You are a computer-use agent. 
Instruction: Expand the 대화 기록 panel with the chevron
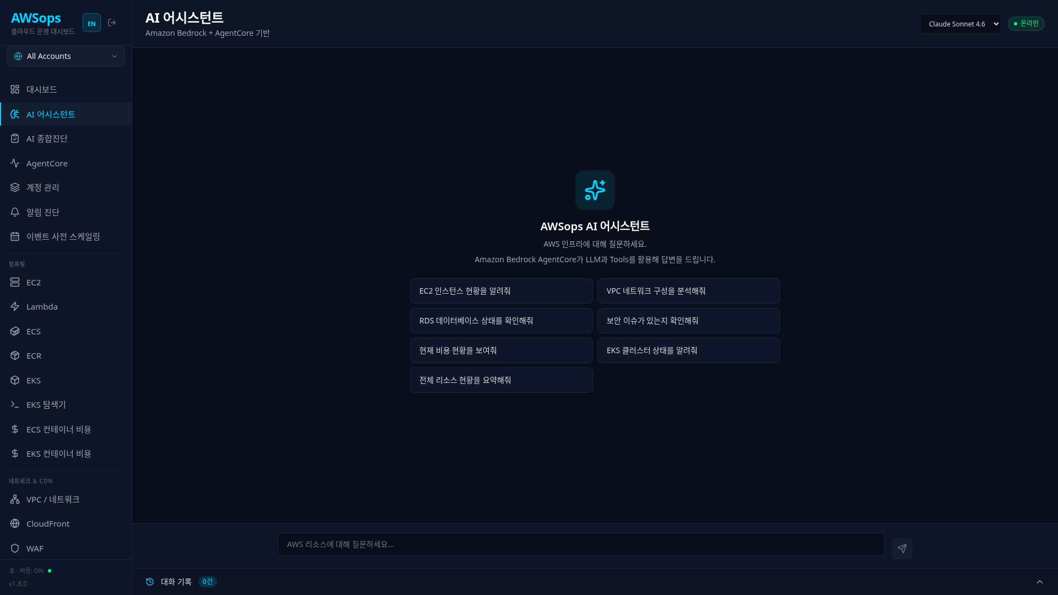coord(1040,582)
